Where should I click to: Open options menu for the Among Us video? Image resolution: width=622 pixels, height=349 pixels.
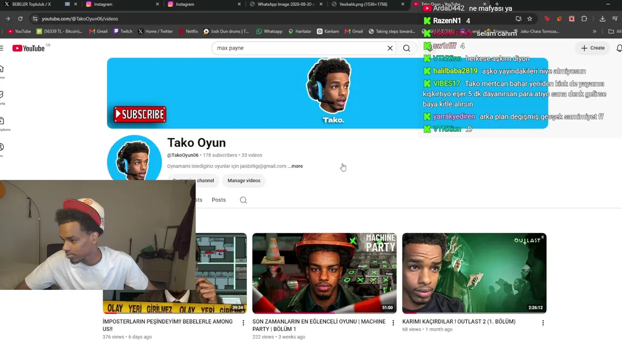click(x=243, y=323)
